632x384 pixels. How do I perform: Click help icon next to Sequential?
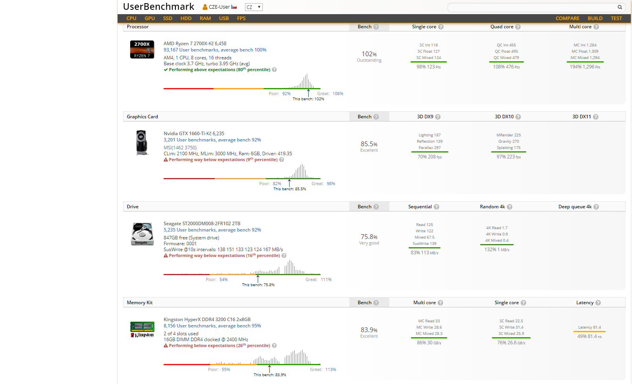(437, 207)
